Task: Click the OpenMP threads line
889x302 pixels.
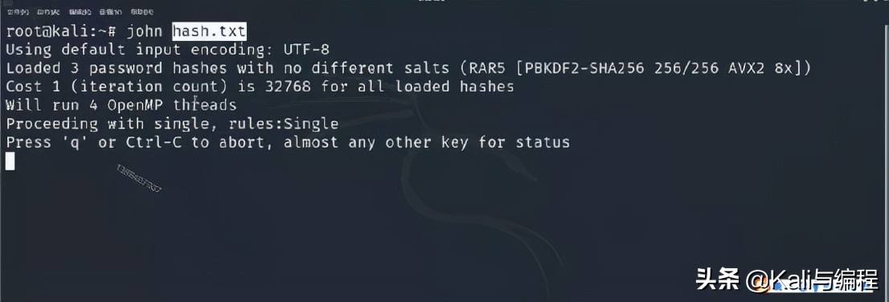Action: tap(121, 105)
